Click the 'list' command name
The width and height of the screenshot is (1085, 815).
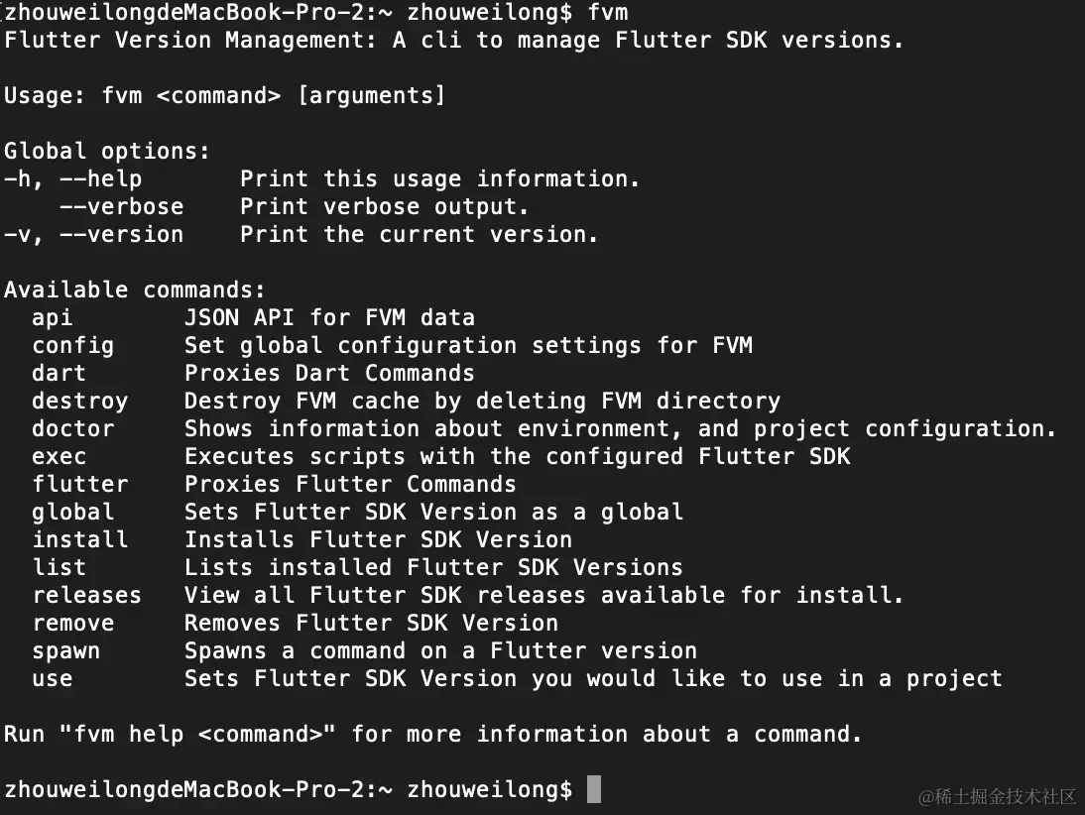pyautogui.click(x=59, y=567)
